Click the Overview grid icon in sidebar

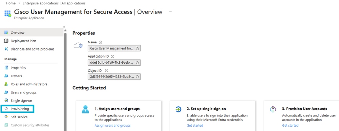6,32
